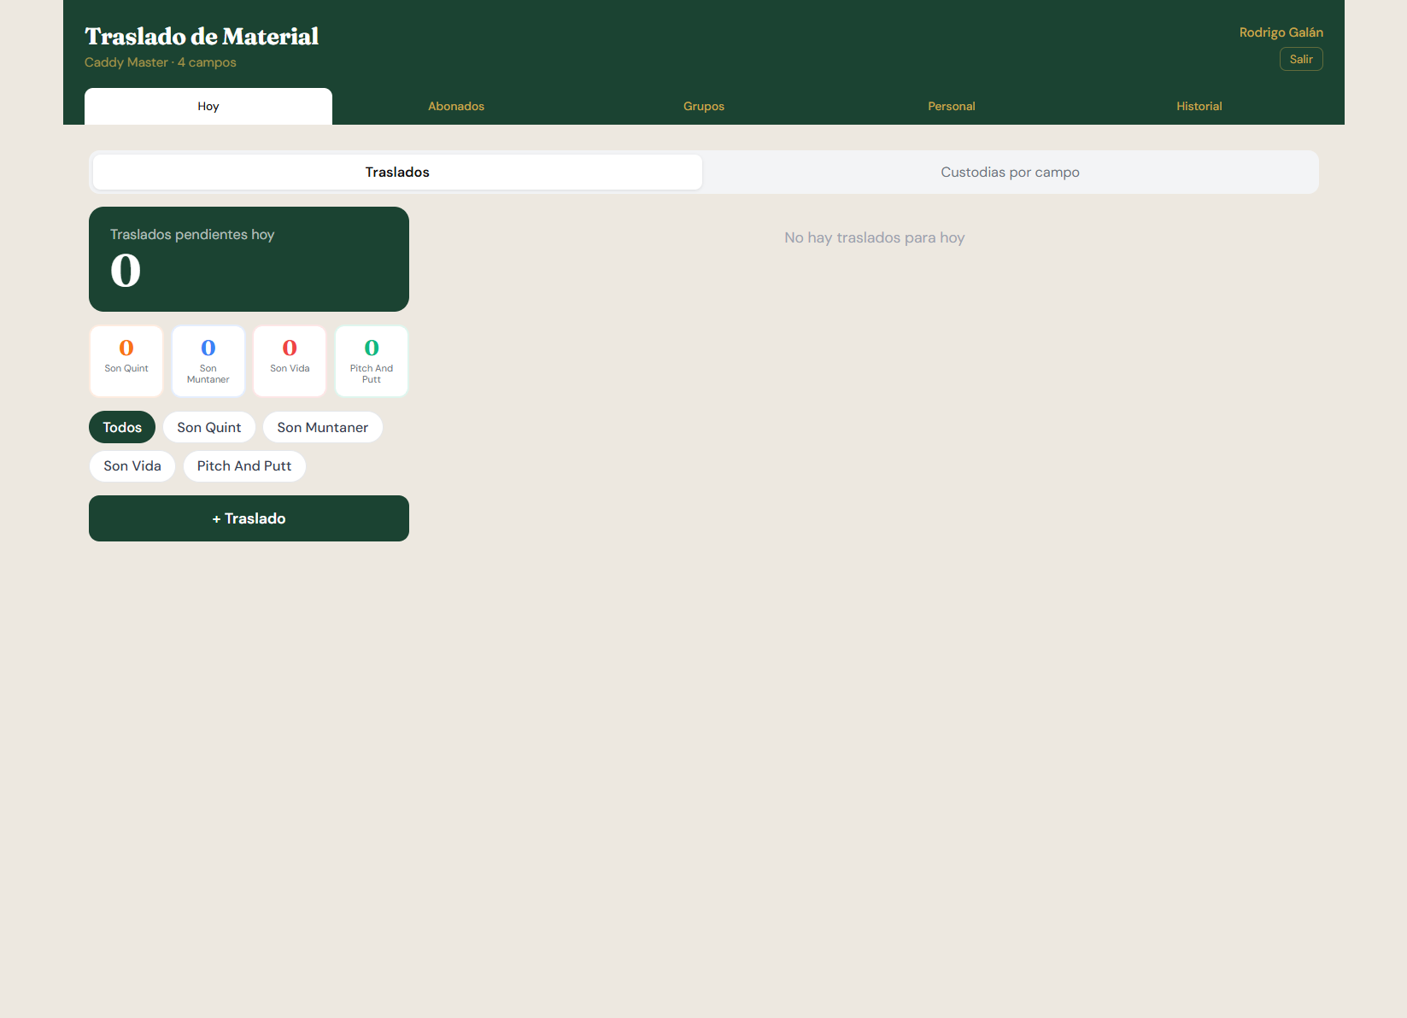The width and height of the screenshot is (1407, 1018).
Task: Click the Traslados pendientes hoy panel
Action: click(x=249, y=259)
